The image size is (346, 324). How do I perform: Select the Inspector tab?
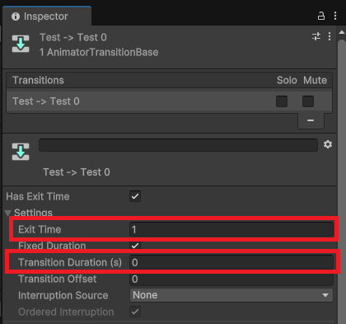tap(47, 16)
